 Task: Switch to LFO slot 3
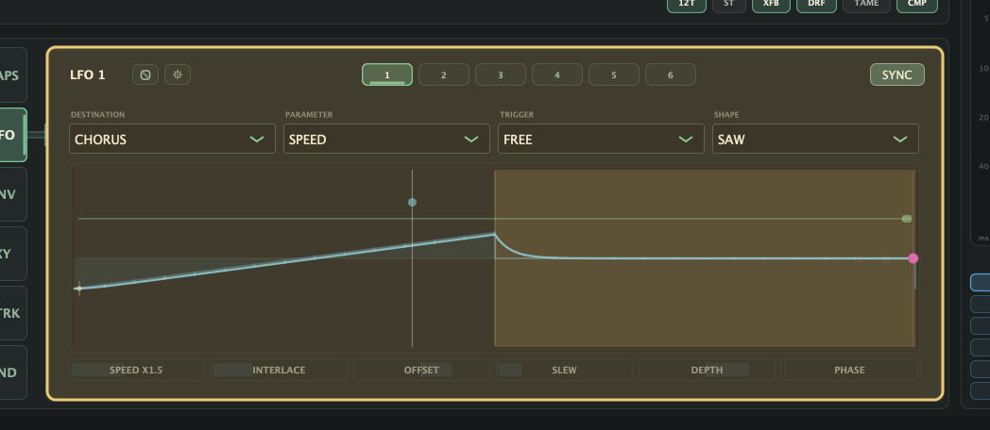(500, 74)
